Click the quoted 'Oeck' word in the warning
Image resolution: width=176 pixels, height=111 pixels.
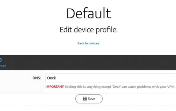tap(116, 87)
